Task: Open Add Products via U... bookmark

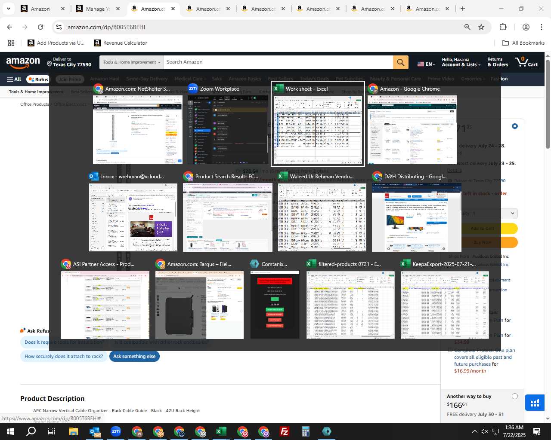Action: click(56, 43)
